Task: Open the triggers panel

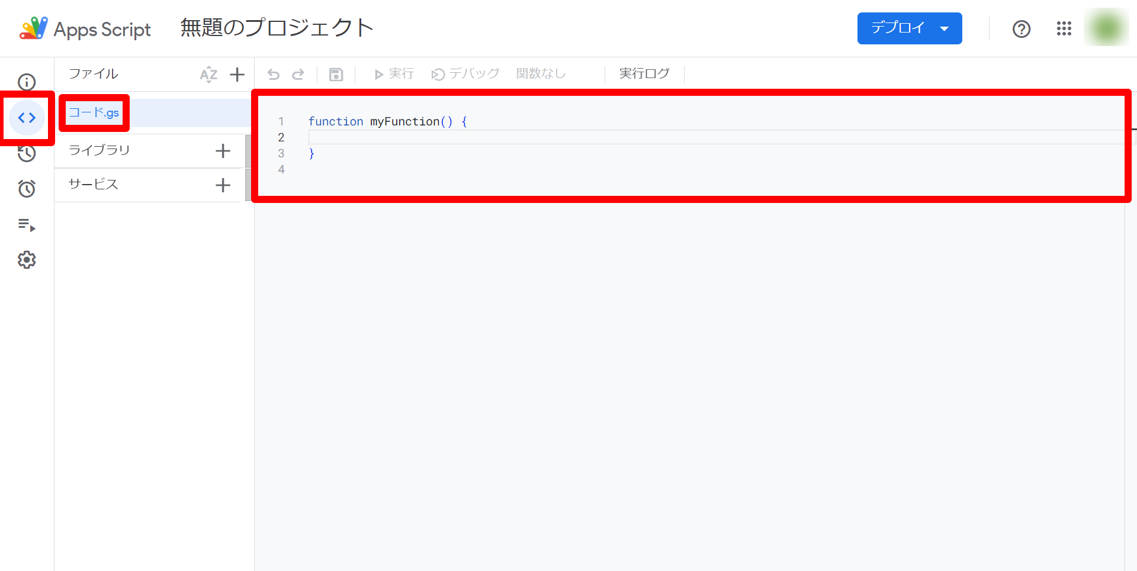Action: 27,189
